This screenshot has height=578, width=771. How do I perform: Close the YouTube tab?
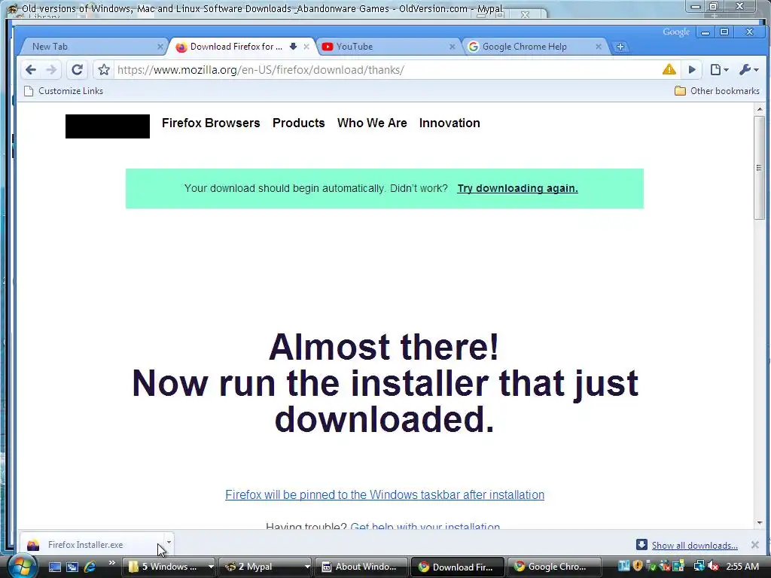(x=453, y=47)
